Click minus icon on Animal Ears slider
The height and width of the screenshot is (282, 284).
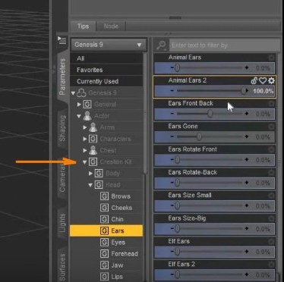pos(172,67)
